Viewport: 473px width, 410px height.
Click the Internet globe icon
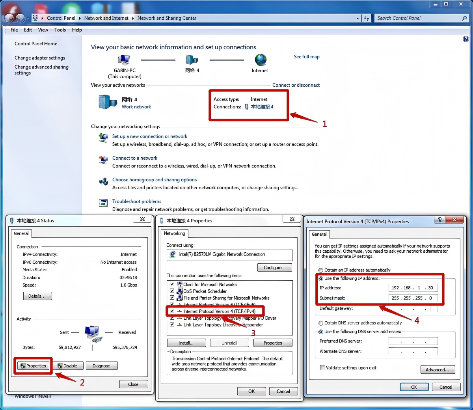(x=260, y=60)
